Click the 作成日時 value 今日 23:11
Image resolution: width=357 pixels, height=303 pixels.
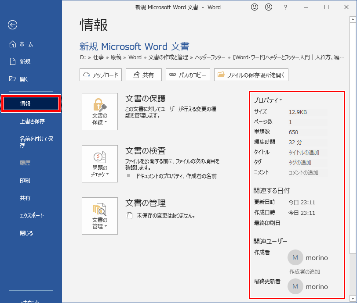pyautogui.click(x=302, y=213)
